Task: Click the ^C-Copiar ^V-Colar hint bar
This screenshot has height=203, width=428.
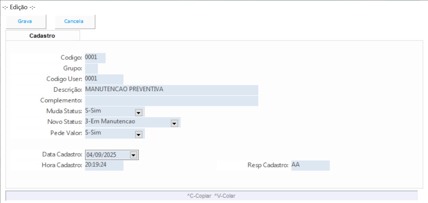Action: click(x=211, y=196)
